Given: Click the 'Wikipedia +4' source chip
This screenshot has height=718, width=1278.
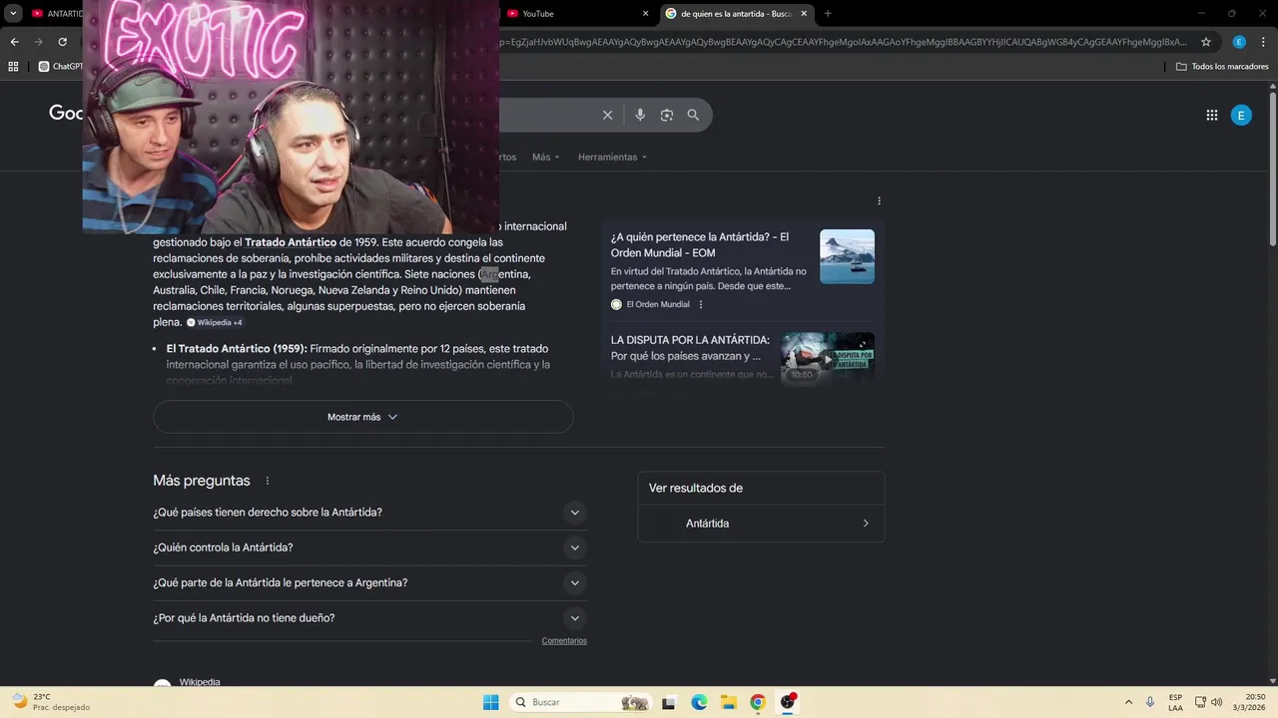Looking at the screenshot, I should click(x=215, y=323).
